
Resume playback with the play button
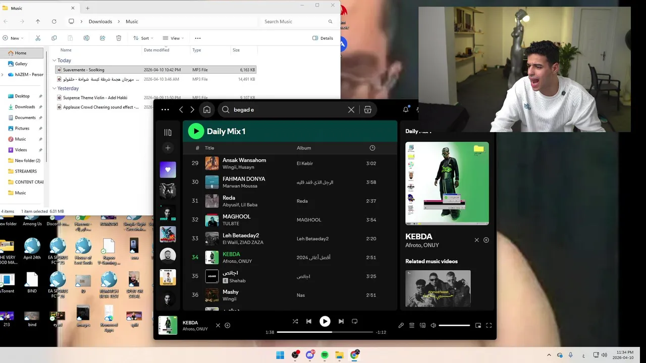325,321
